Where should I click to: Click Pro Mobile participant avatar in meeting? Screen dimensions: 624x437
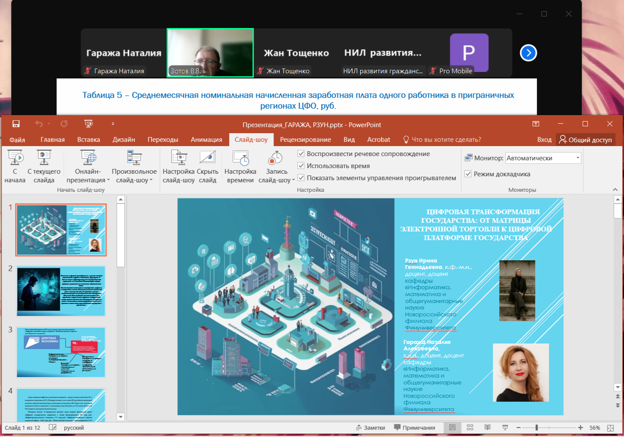click(x=469, y=53)
